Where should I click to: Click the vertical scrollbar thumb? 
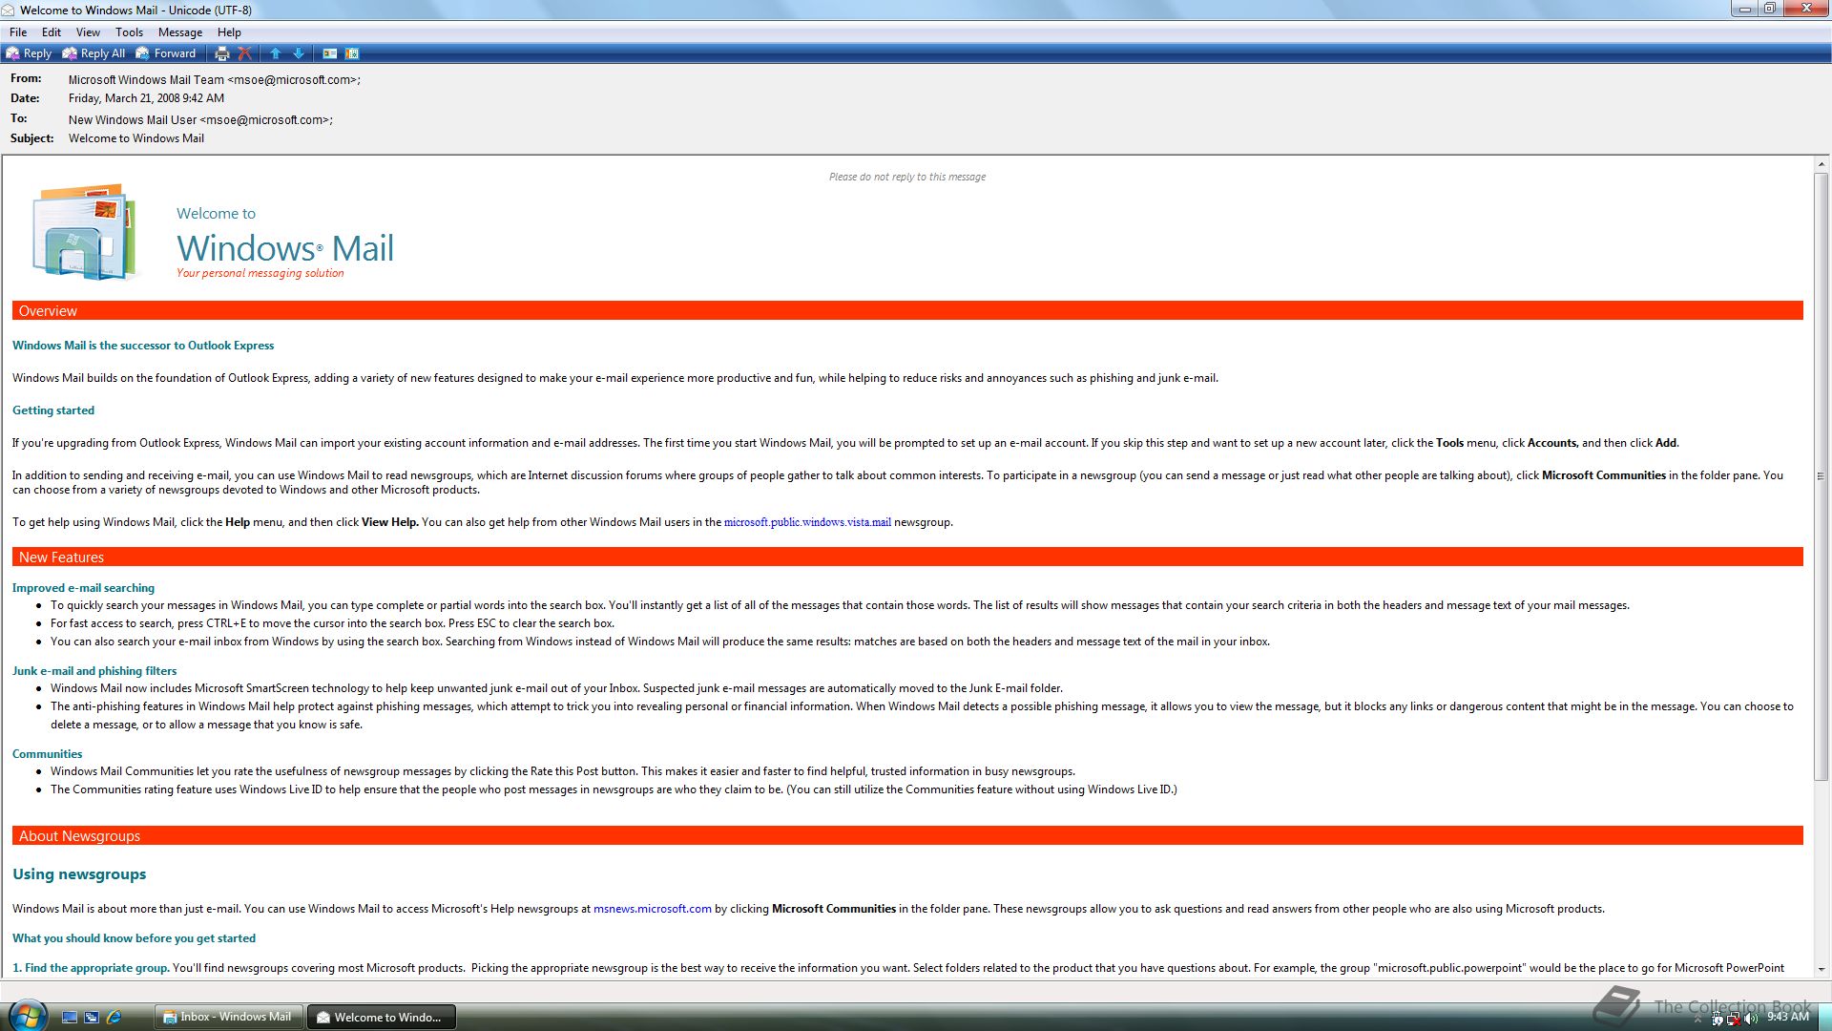click(x=1822, y=475)
